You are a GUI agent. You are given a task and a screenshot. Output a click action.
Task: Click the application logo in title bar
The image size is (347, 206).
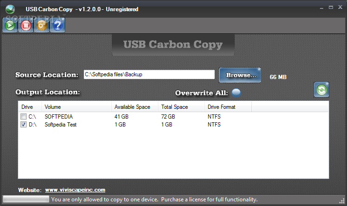pyautogui.click(x=10, y=9)
